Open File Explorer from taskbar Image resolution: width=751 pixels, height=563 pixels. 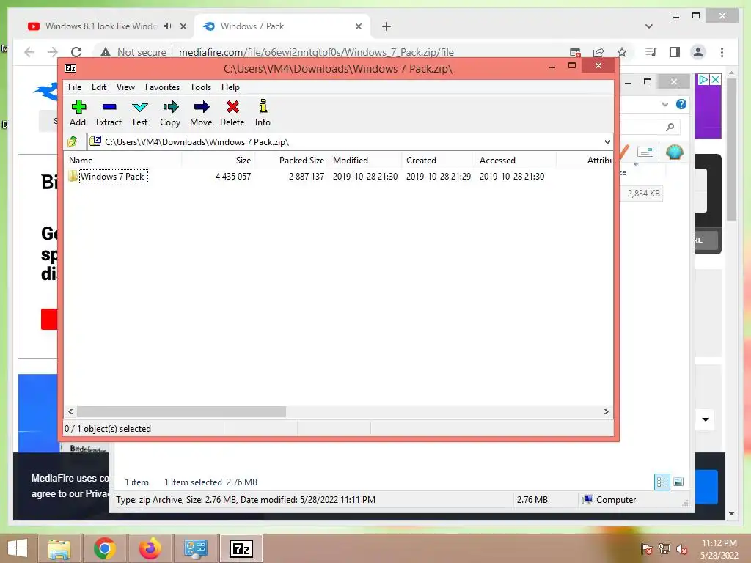point(59,548)
